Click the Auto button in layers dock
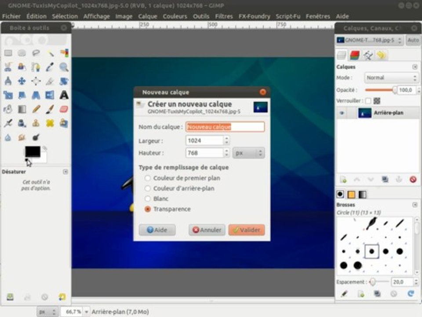The width and height of the screenshot is (422, 317). 413,40
